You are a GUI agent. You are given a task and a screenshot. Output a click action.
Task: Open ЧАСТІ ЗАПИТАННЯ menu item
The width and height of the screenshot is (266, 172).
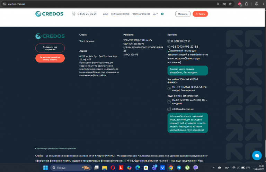[141, 14]
